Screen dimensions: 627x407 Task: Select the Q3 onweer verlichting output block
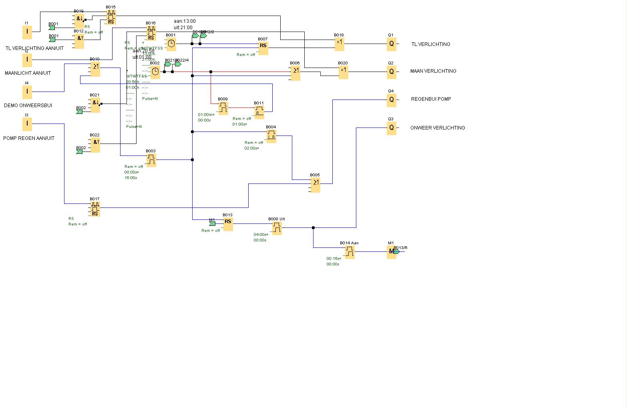391,128
